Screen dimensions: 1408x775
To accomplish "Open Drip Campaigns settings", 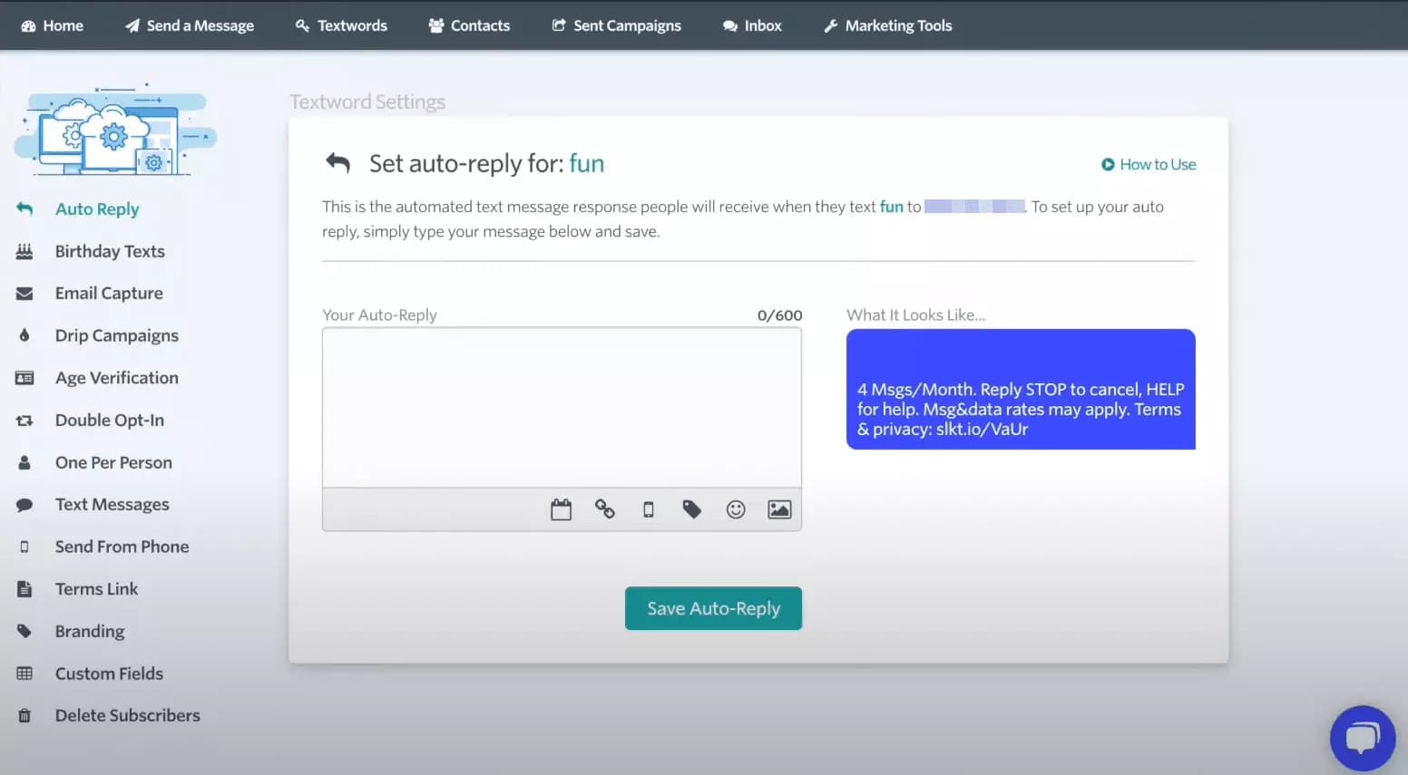I will point(116,335).
